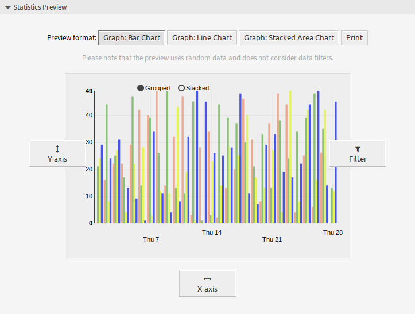Click the vertical arrows Y-axis icon
415x314 pixels.
click(57, 149)
